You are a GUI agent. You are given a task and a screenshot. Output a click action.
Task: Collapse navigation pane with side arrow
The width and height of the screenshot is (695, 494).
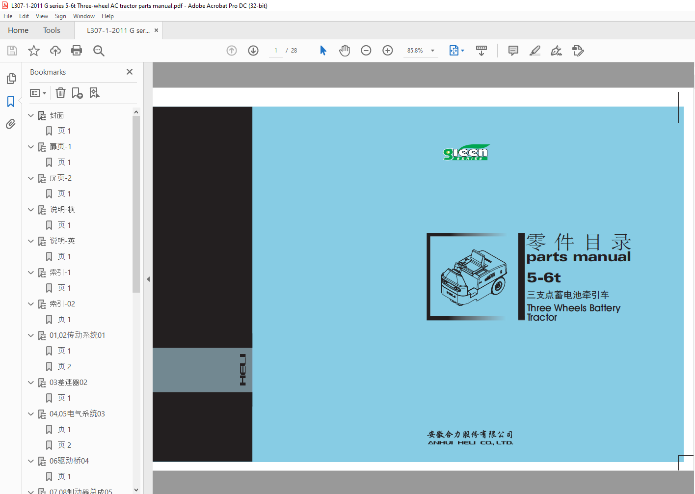tap(148, 279)
